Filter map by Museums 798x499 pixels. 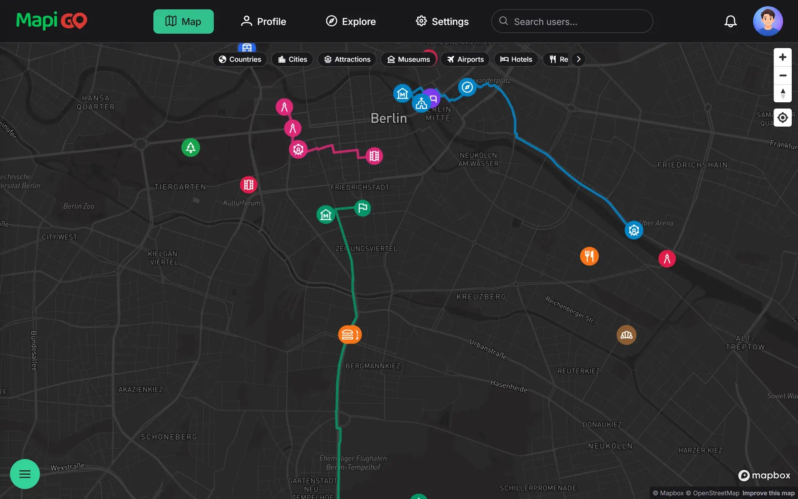409,59
